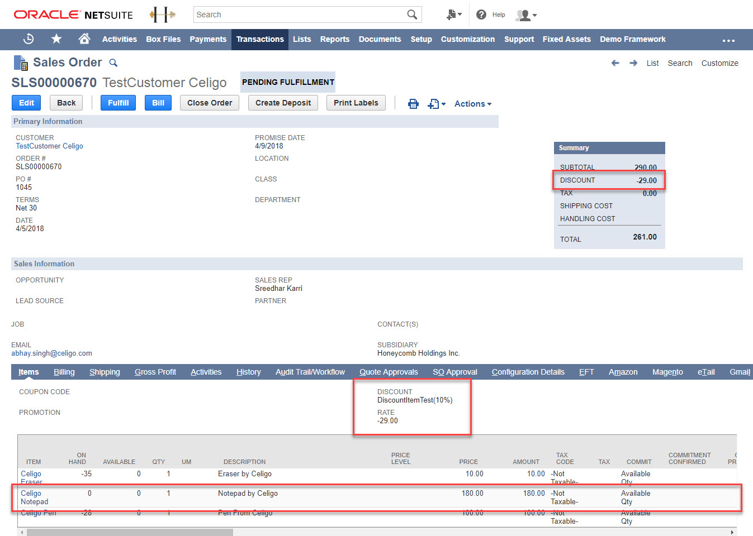
Task: Open NetSuite Help via the question mark icon
Action: pos(481,15)
